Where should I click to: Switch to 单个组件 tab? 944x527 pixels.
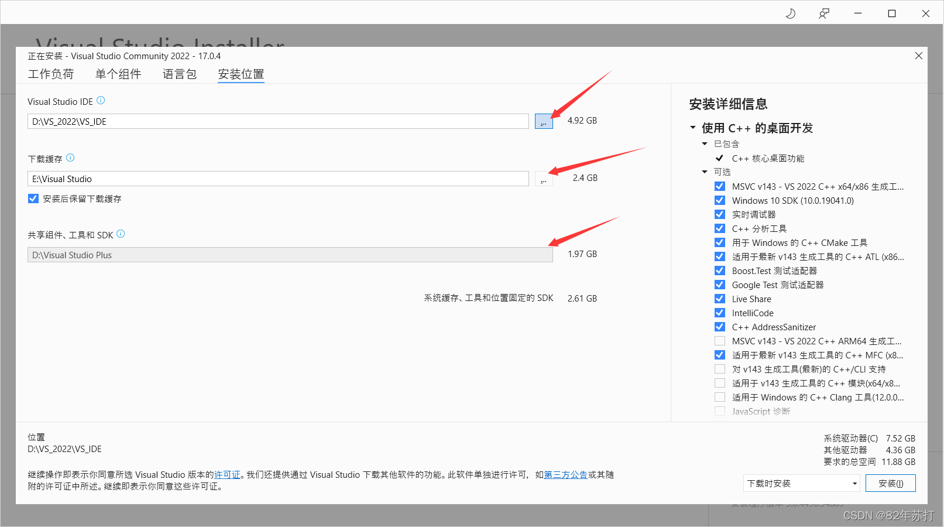[118, 74]
